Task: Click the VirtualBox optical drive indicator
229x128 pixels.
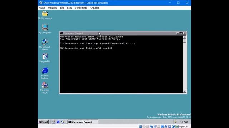Action: click(x=144, y=127)
